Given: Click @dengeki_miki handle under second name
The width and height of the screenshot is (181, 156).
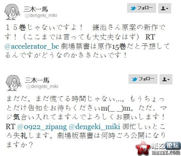Looking at the screenshot, I should 42,86.
